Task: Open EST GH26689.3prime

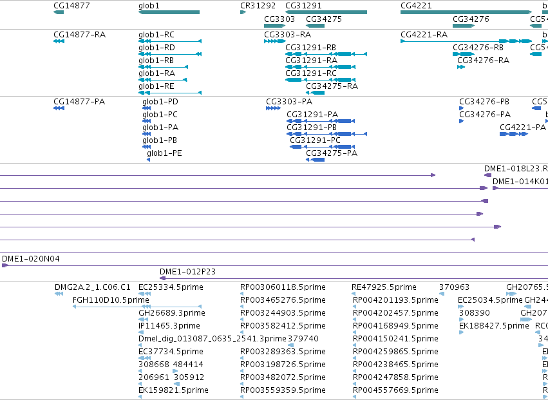Action: pos(143,319)
